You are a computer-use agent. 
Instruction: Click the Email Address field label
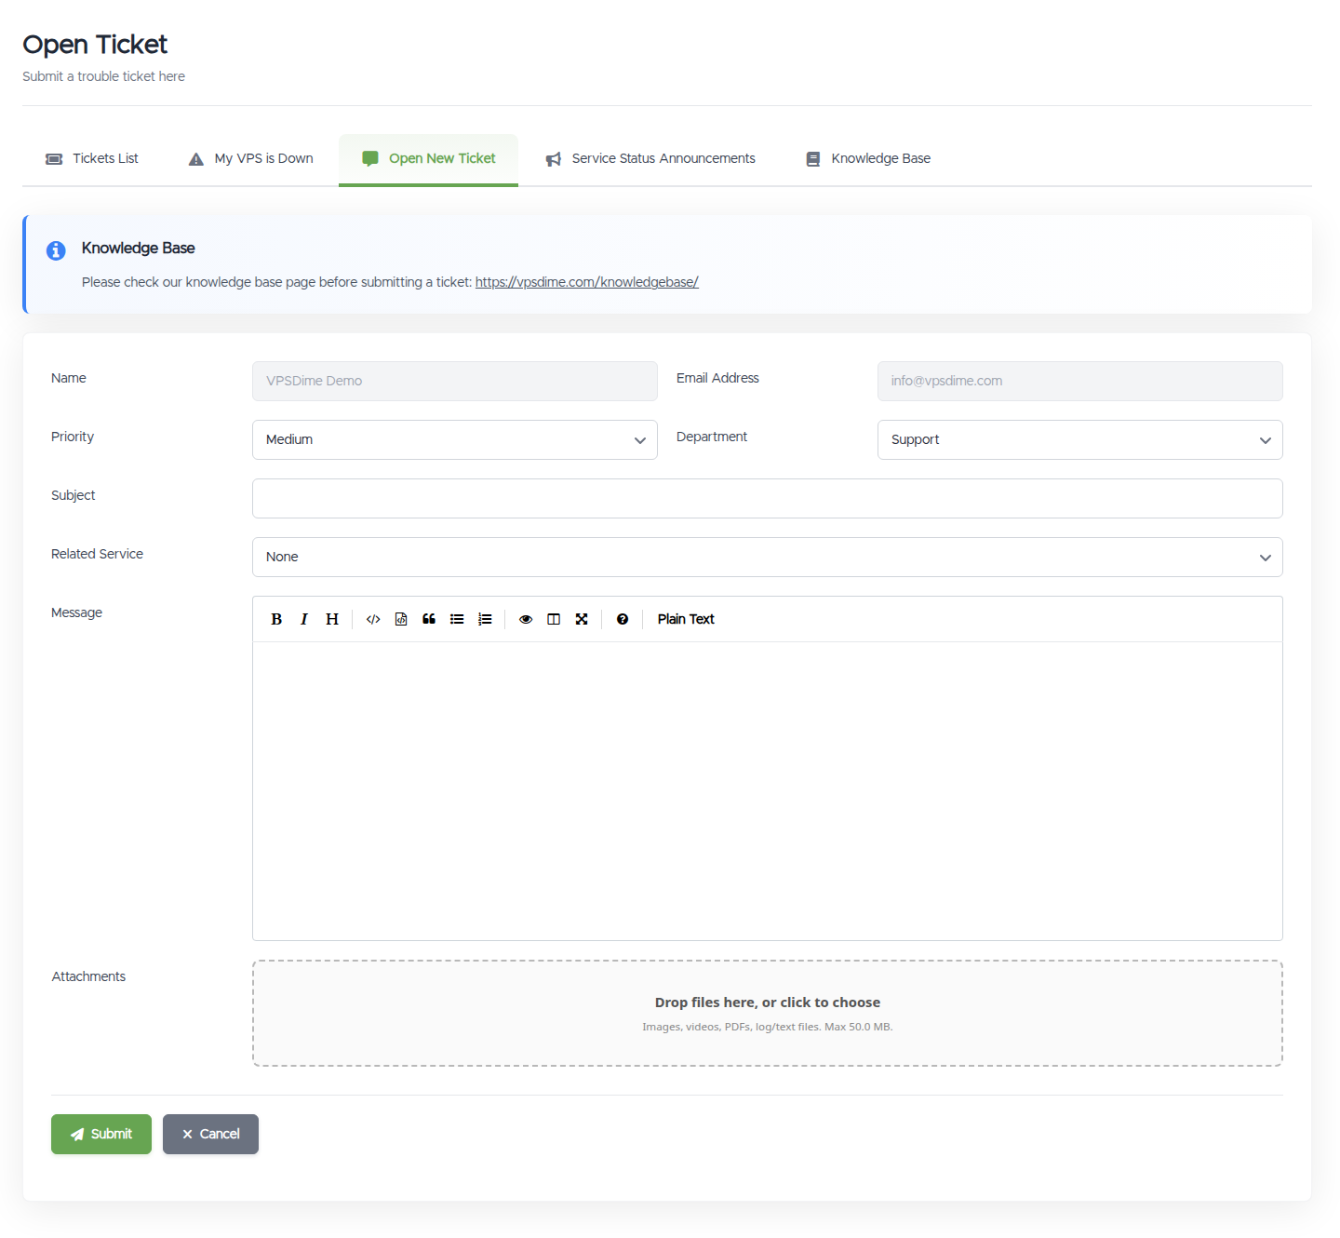pos(717,378)
